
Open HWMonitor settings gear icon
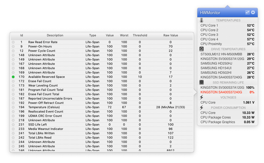click(253, 12)
